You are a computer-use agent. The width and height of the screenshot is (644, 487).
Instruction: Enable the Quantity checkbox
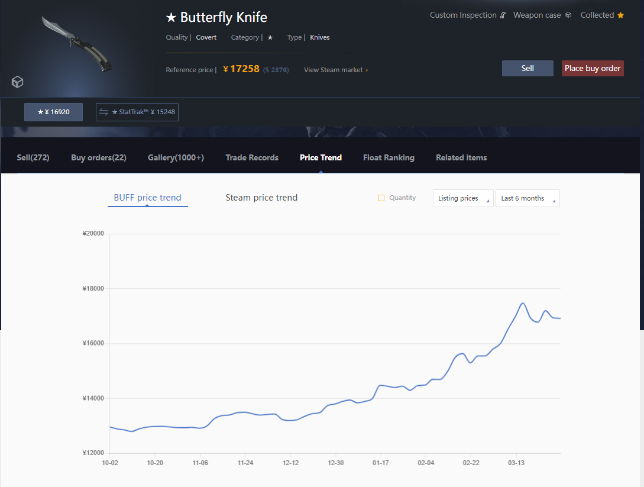point(381,198)
